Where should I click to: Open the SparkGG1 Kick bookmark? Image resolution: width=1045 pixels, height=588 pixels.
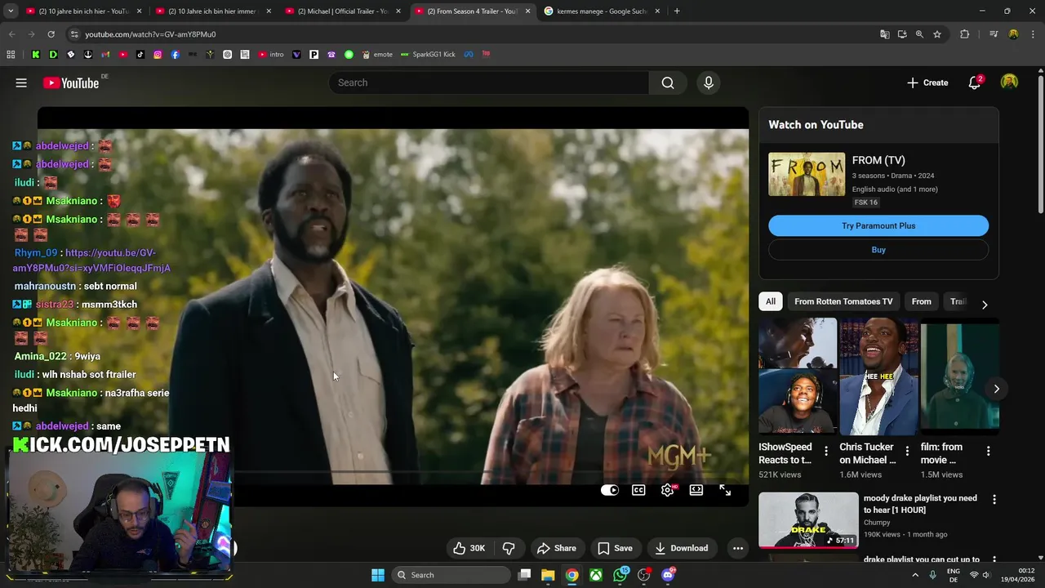pos(428,55)
